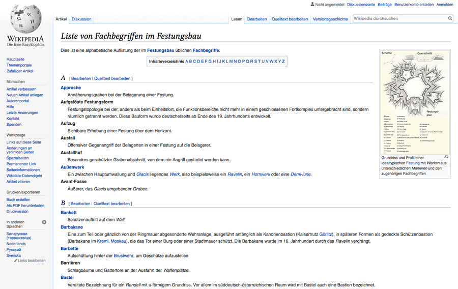Click the Beiträge link
The image size is (458, 289).
[385, 5]
